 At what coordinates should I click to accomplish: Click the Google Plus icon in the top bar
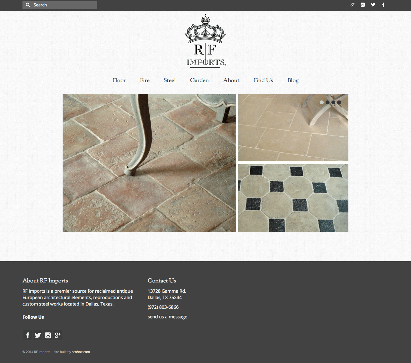pos(352,5)
